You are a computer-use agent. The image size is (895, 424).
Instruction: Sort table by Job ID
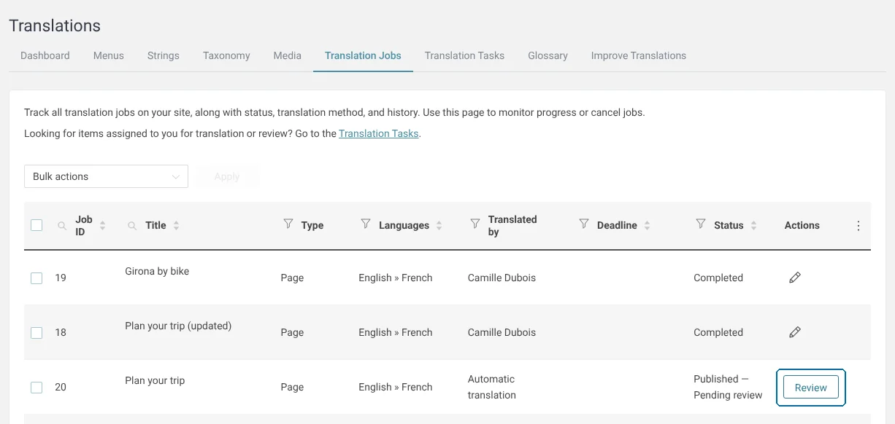click(102, 226)
